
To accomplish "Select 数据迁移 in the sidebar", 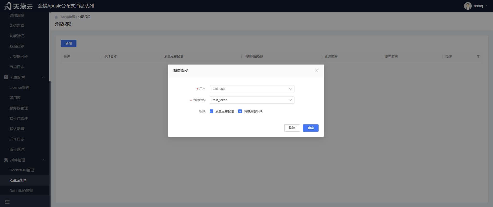I will tap(17, 46).
